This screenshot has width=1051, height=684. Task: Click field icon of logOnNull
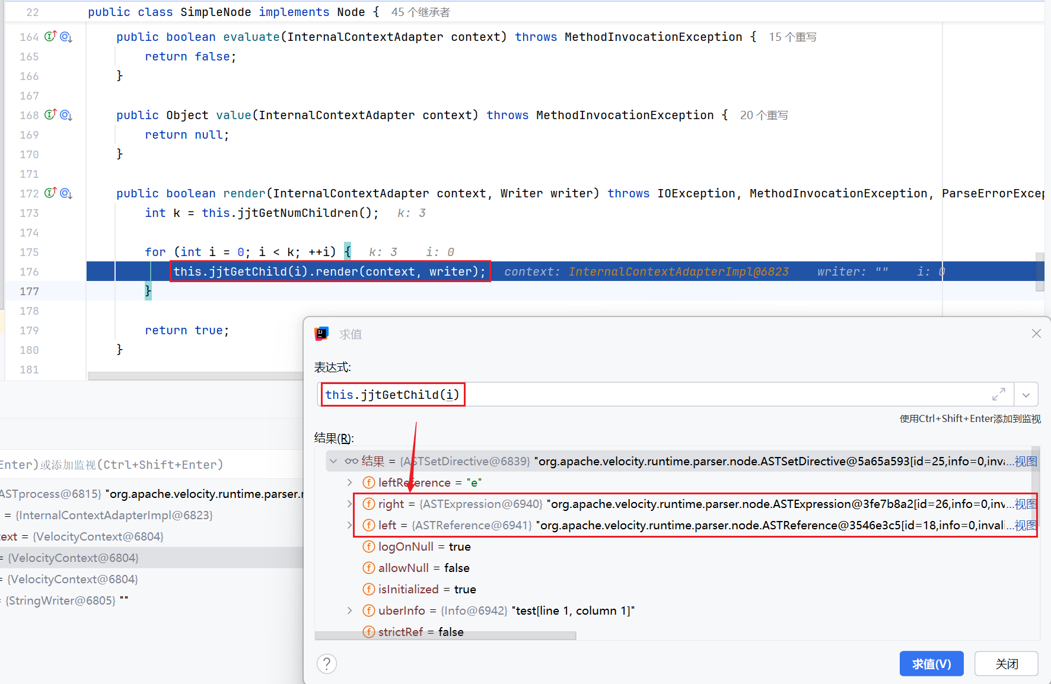pyautogui.click(x=369, y=546)
